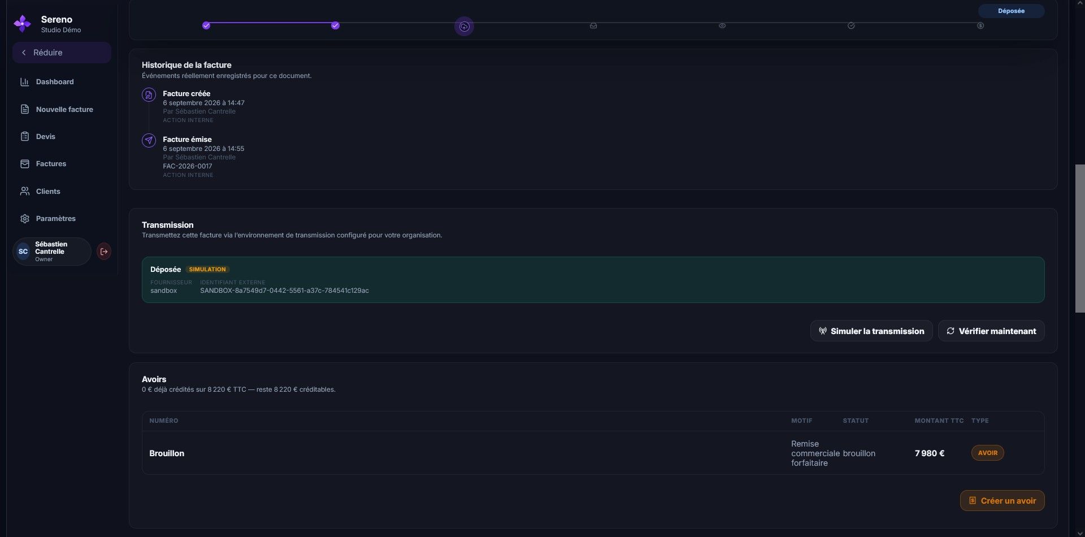Collapse the sidebar with Réduire

point(62,53)
